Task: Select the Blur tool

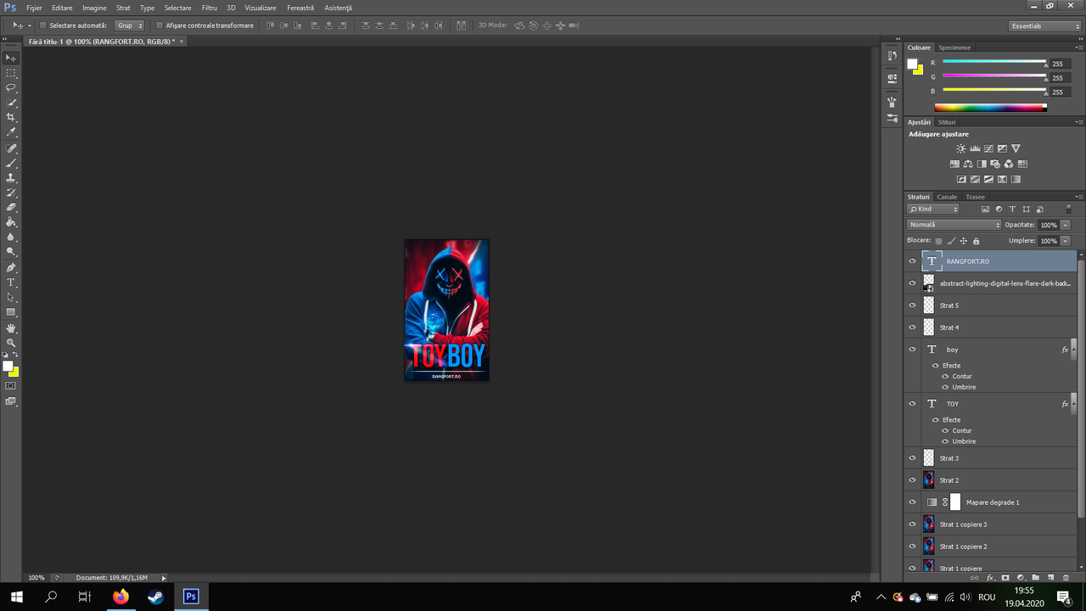Action: click(x=11, y=237)
